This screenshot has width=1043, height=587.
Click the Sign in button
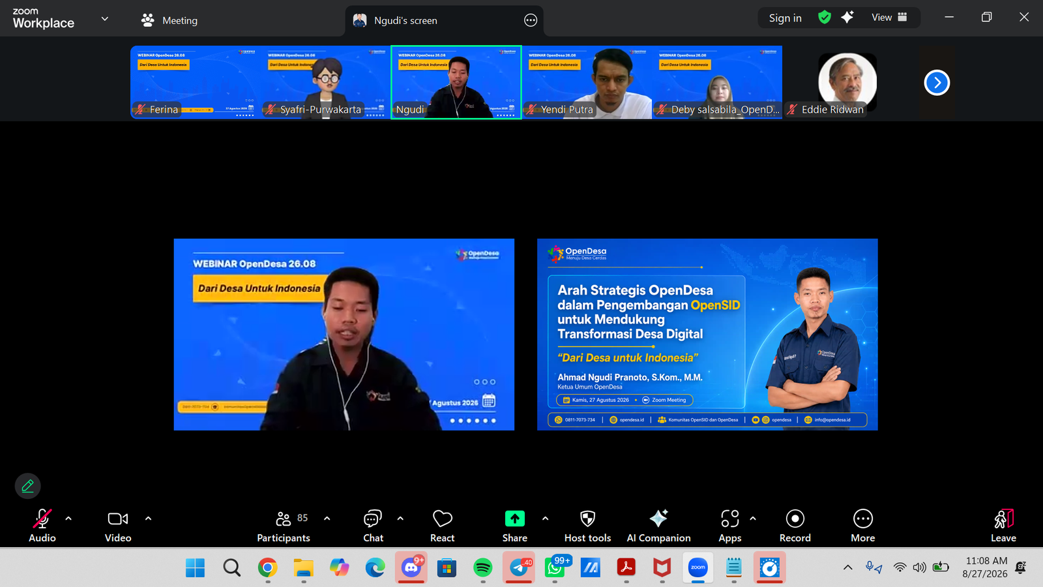(785, 18)
